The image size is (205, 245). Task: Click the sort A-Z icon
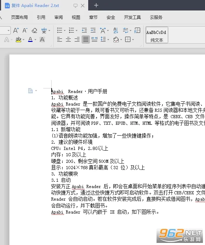pos(116,30)
